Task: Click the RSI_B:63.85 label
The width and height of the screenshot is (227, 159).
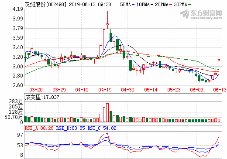Action: tap(70, 128)
